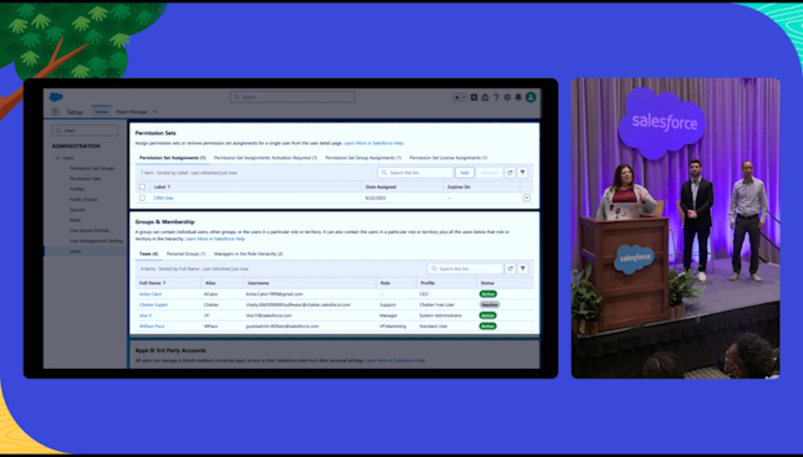Click the Trailhead guidance icon
Image resolution: width=803 pixels, height=457 pixels.
pos(485,98)
